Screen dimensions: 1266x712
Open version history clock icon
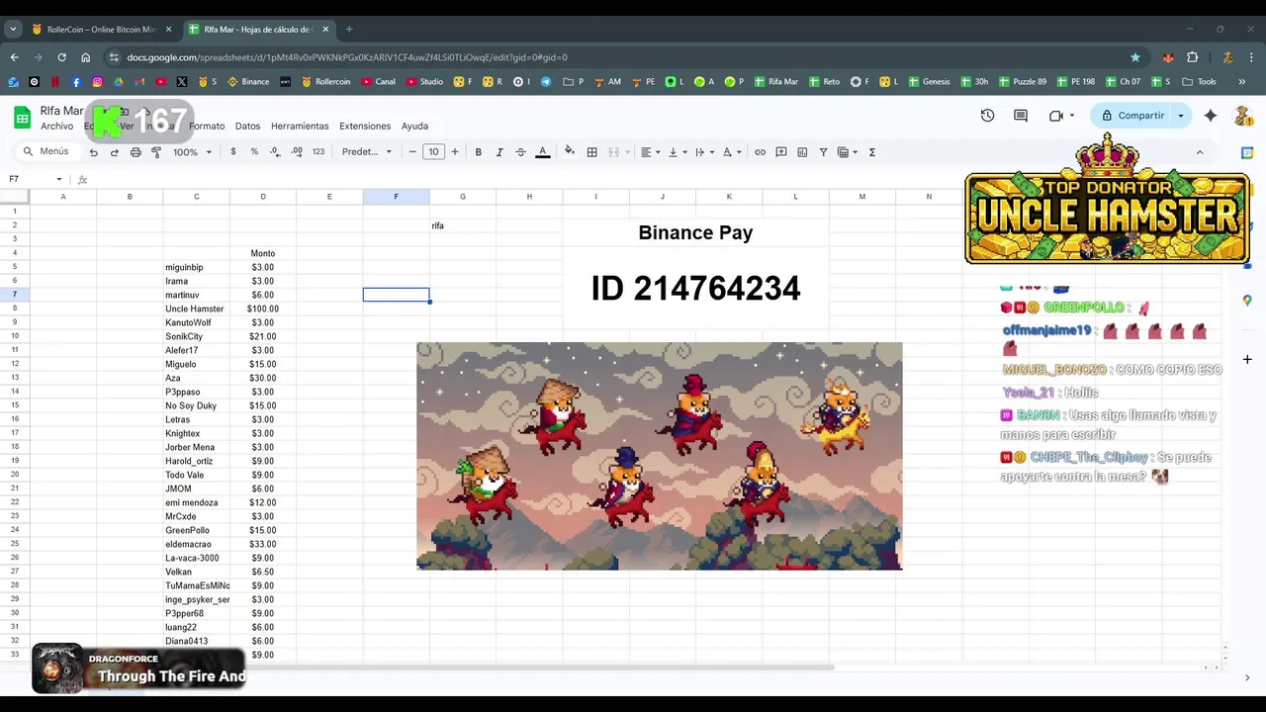987,116
